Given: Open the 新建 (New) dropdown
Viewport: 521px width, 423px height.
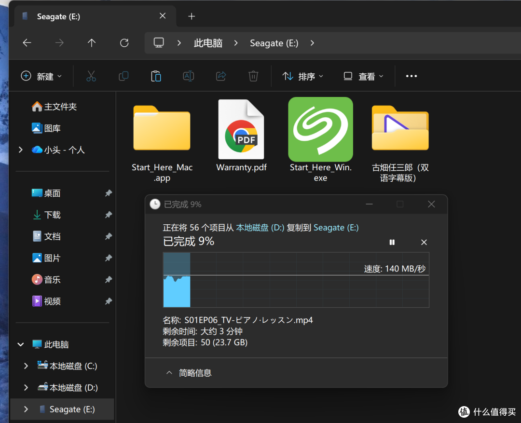Looking at the screenshot, I should click(41, 76).
